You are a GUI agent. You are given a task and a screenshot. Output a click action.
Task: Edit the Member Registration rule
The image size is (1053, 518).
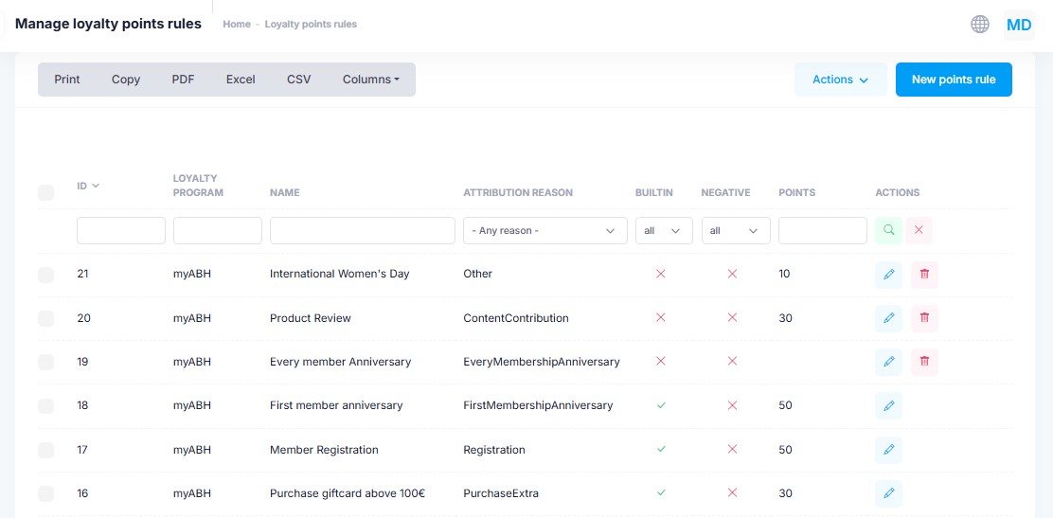(x=888, y=450)
